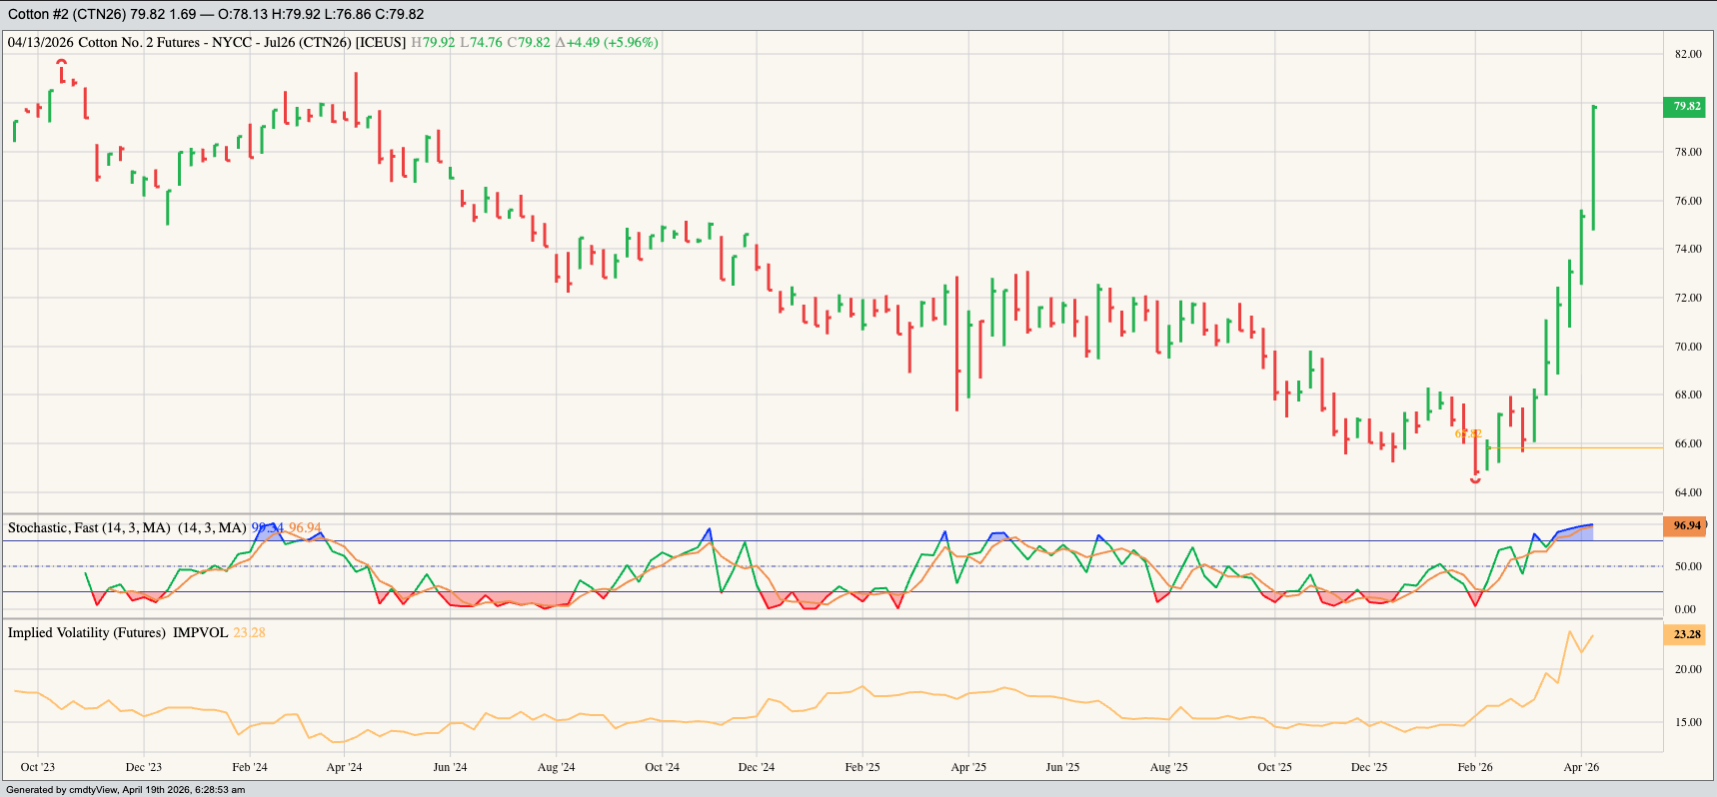Click the 23.28 implied volatility value badge
The image size is (1717, 797).
1686,634
